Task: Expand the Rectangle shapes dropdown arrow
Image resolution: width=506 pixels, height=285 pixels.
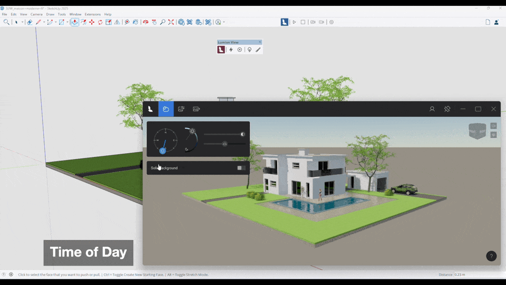Action: point(67,22)
